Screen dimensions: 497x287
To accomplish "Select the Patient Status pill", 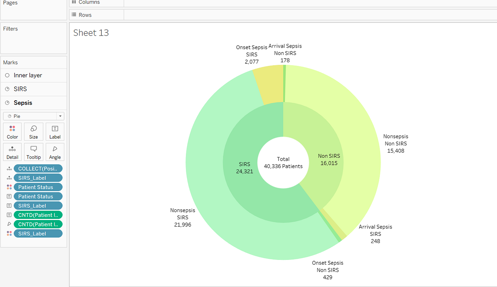I will click(38, 187).
